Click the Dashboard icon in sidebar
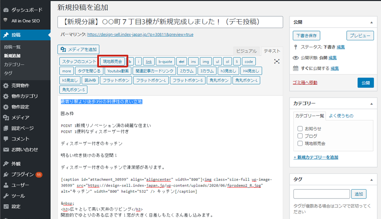Image resolution: width=381 pixels, height=219 pixels. coord(6,9)
